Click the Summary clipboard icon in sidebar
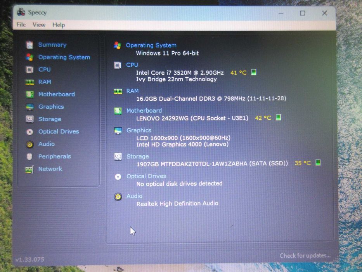Image resolution: width=362 pixels, height=272 pixels. (x=29, y=45)
